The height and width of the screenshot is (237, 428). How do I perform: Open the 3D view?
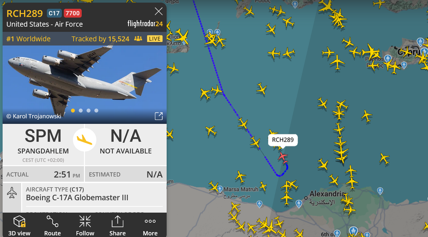[19, 225]
